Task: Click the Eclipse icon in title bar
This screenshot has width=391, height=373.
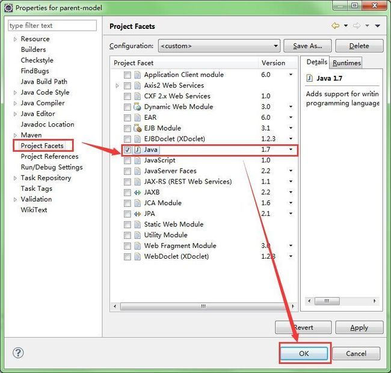Action: pyautogui.click(x=8, y=8)
